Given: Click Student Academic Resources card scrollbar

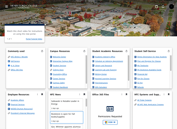Looking at the screenshot, I should point(128,68).
